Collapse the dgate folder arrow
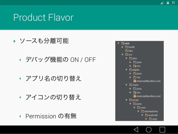Viewport: 178px width, 134px height. click(x=126, y=70)
